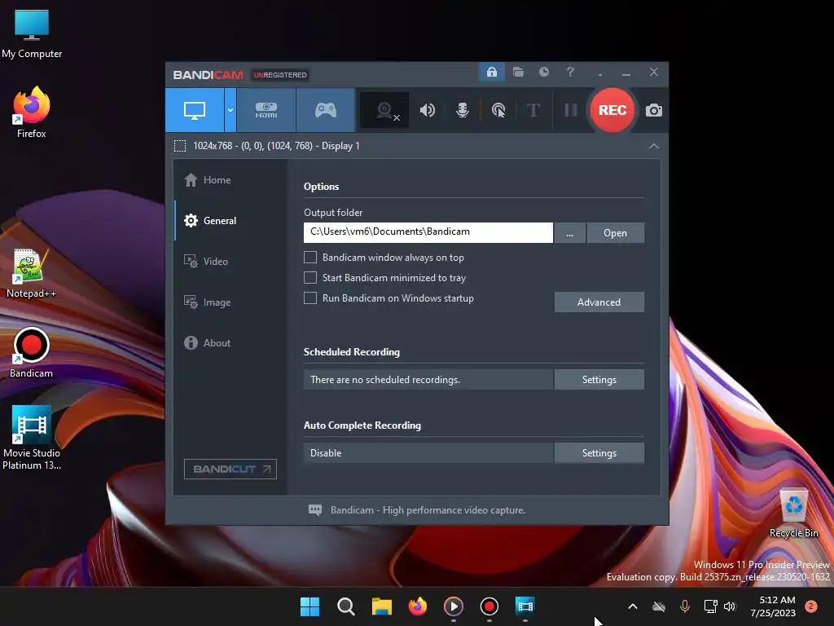This screenshot has height=626, width=834.
Task: Open the output folder icon in title bar
Action: (518, 72)
